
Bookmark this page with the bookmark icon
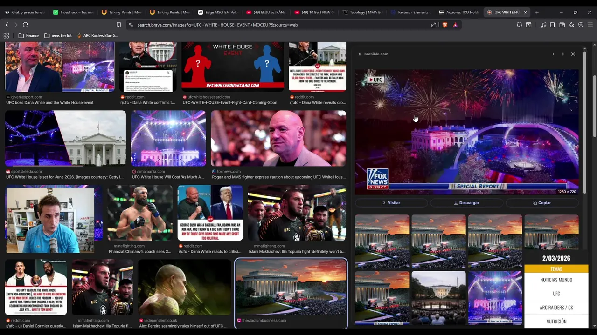118,25
